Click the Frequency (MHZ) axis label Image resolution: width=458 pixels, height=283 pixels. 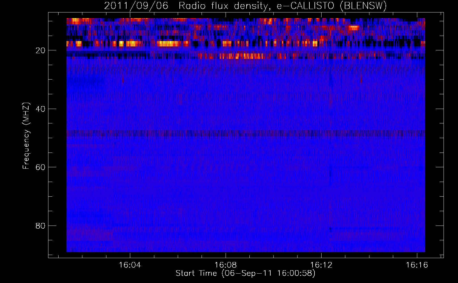26,136
